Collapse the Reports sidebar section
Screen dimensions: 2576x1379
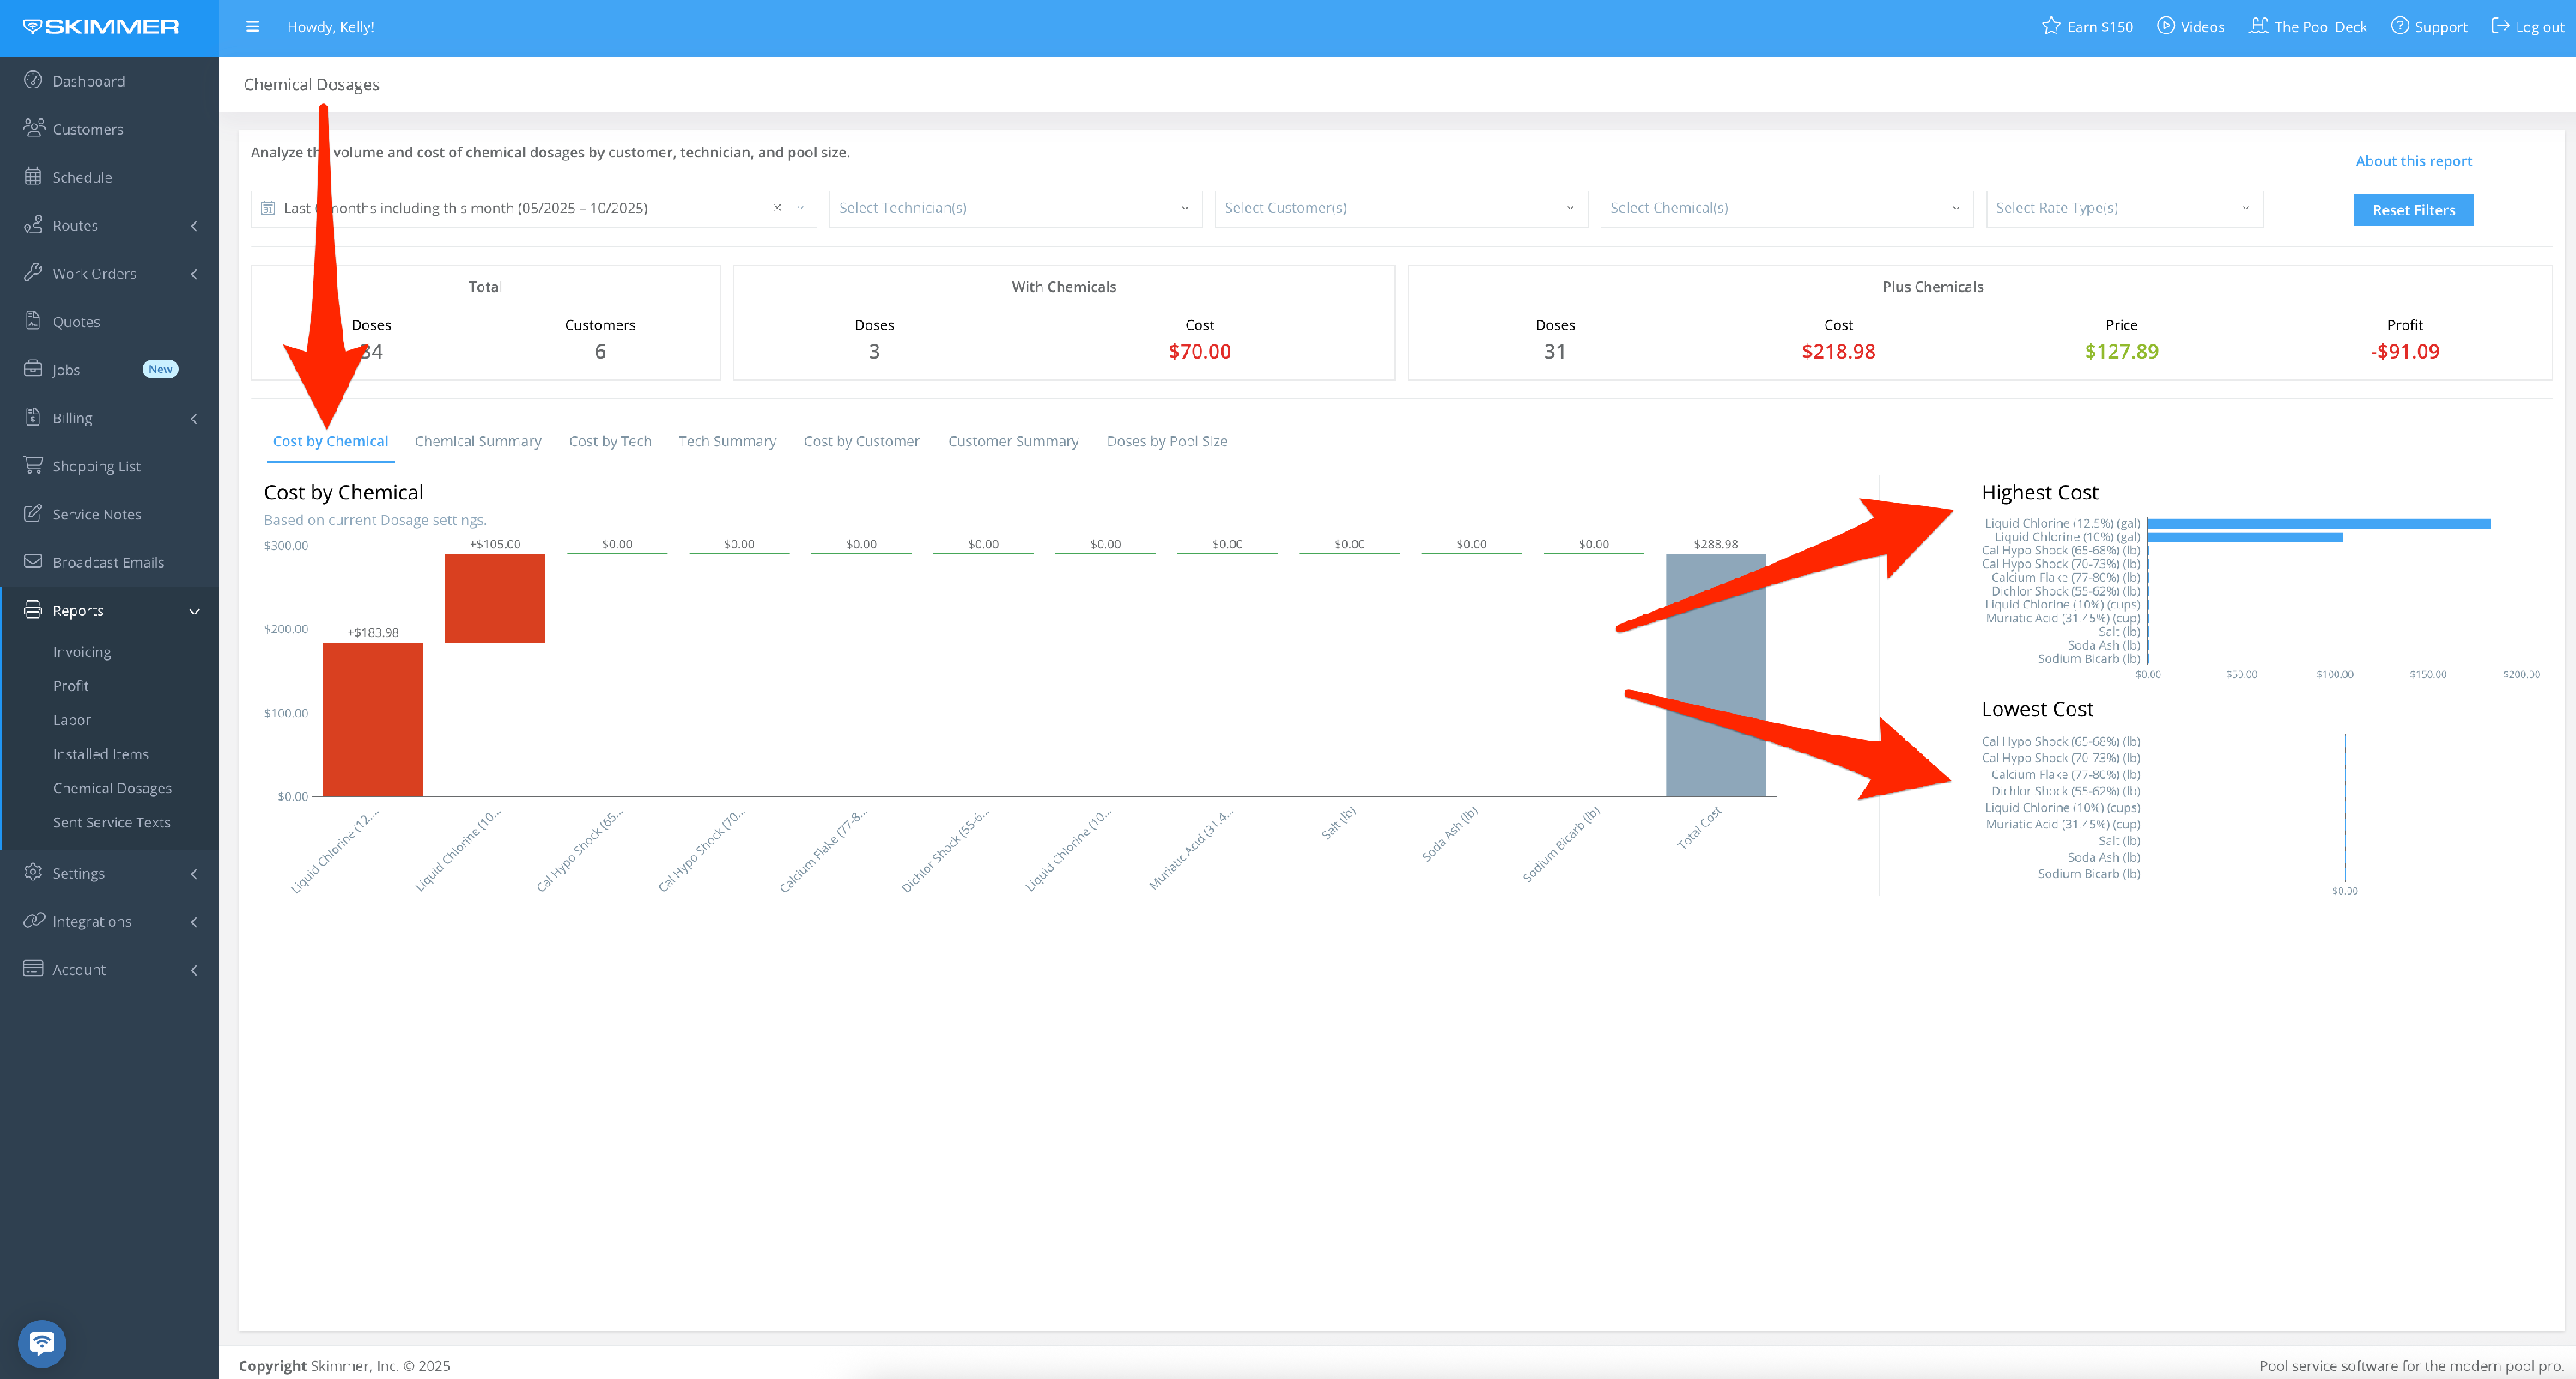[x=194, y=612]
